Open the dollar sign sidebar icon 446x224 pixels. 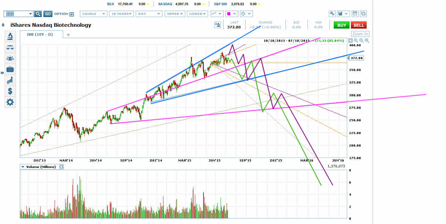[10, 91]
